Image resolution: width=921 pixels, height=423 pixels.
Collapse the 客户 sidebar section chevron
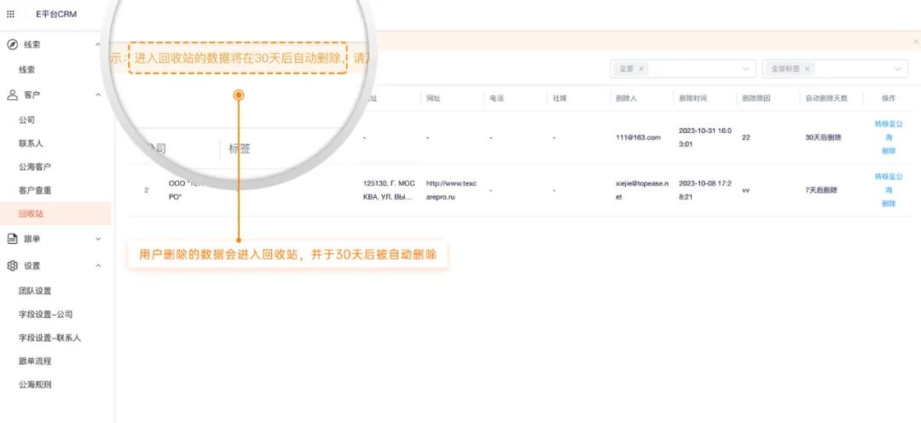98,95
